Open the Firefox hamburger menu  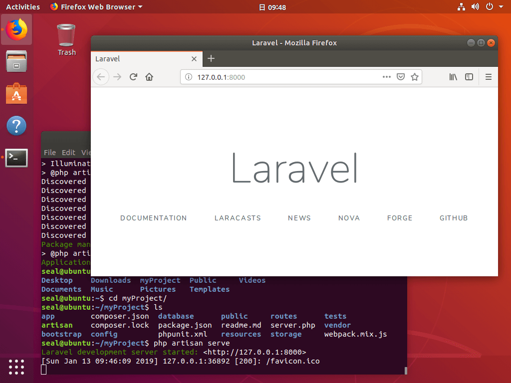pos(488,77)
